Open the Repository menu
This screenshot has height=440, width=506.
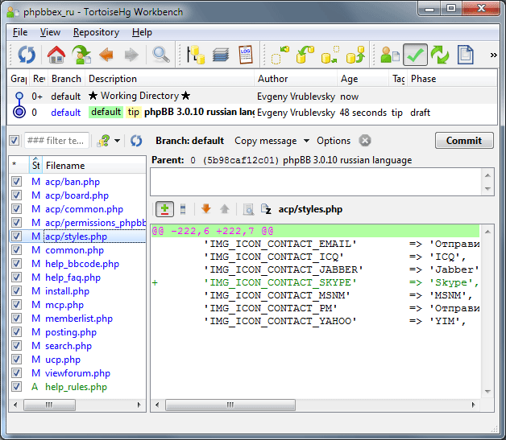point(96,32)
